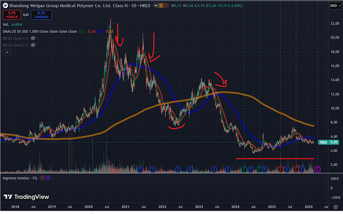Select the SMAs 20 50 200 1.000 indicator legend
Image resolution: width=343 pixels, height=214 pixels.
(x=40, y=31)
